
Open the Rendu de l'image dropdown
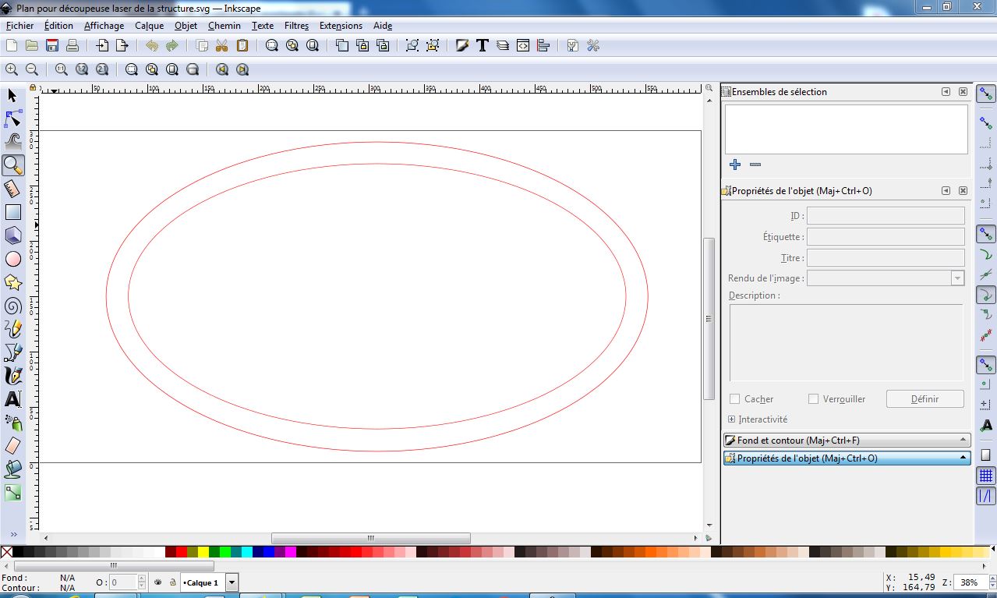[956, 278]
